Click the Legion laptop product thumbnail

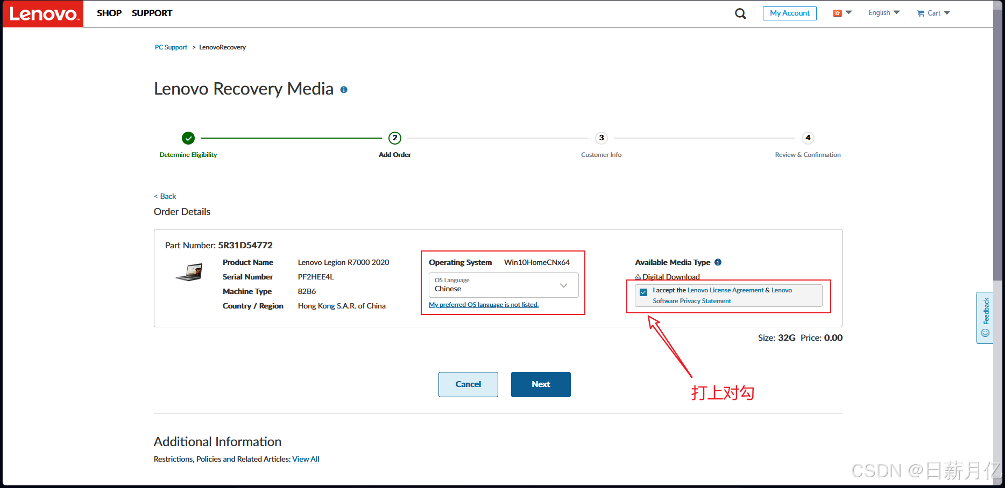[189, 272]
